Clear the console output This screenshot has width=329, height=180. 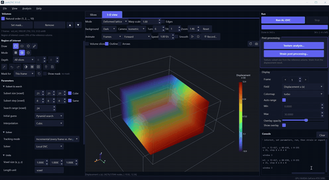(322, 135)
